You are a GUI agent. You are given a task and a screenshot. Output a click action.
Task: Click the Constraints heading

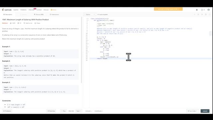[7, 101]
